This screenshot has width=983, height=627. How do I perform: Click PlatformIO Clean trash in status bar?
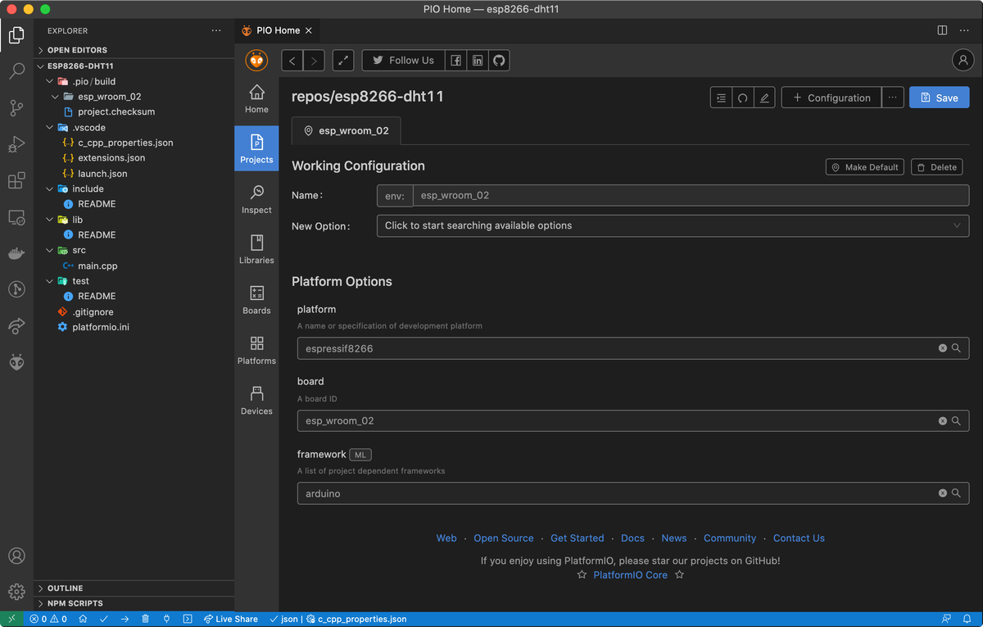pyautogui.click(x=145, y=619)
